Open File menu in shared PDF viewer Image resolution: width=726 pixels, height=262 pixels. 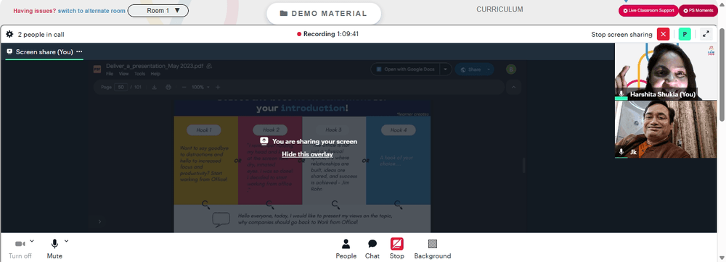110,74
